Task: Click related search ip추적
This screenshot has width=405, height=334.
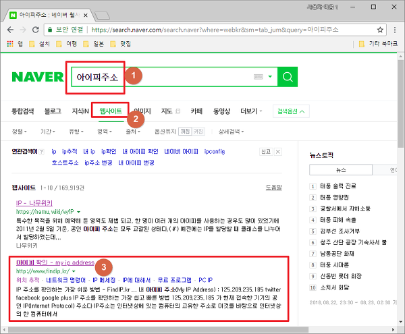Action: click(x=70, y=152)
